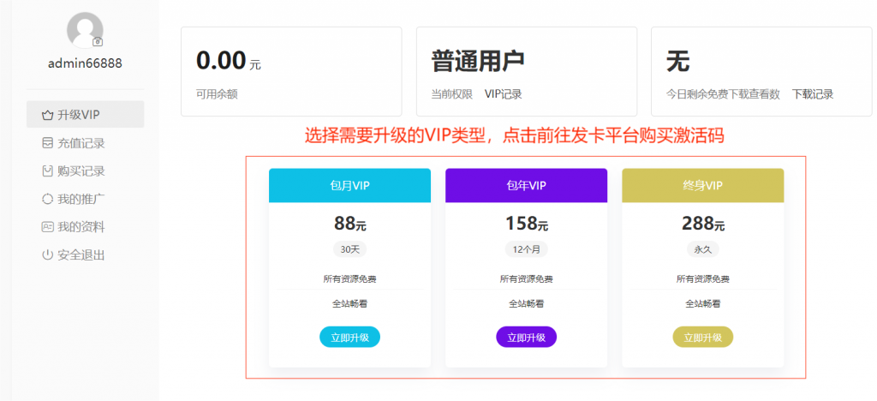Image resolution: width=877 pixels, height=401 pixels.
Task: Select the gold 终身VIP card header
Action: tap(703, 186)
